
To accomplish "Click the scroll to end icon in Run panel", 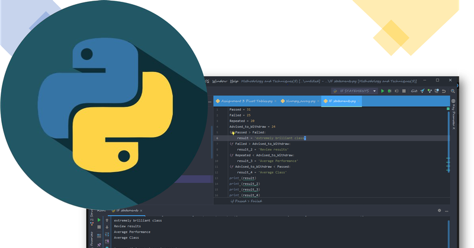I will [107, 242].
